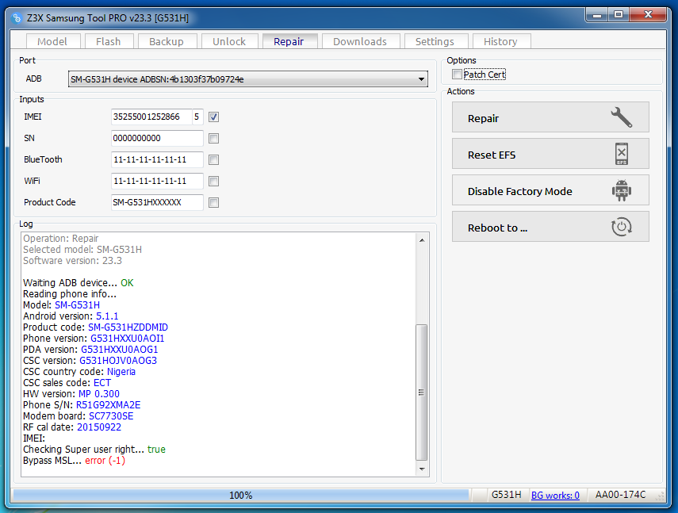
Task: Click CSC version G531HOJV0AOG3 in log
Action: pyautogui.click(x=118, y=361)
